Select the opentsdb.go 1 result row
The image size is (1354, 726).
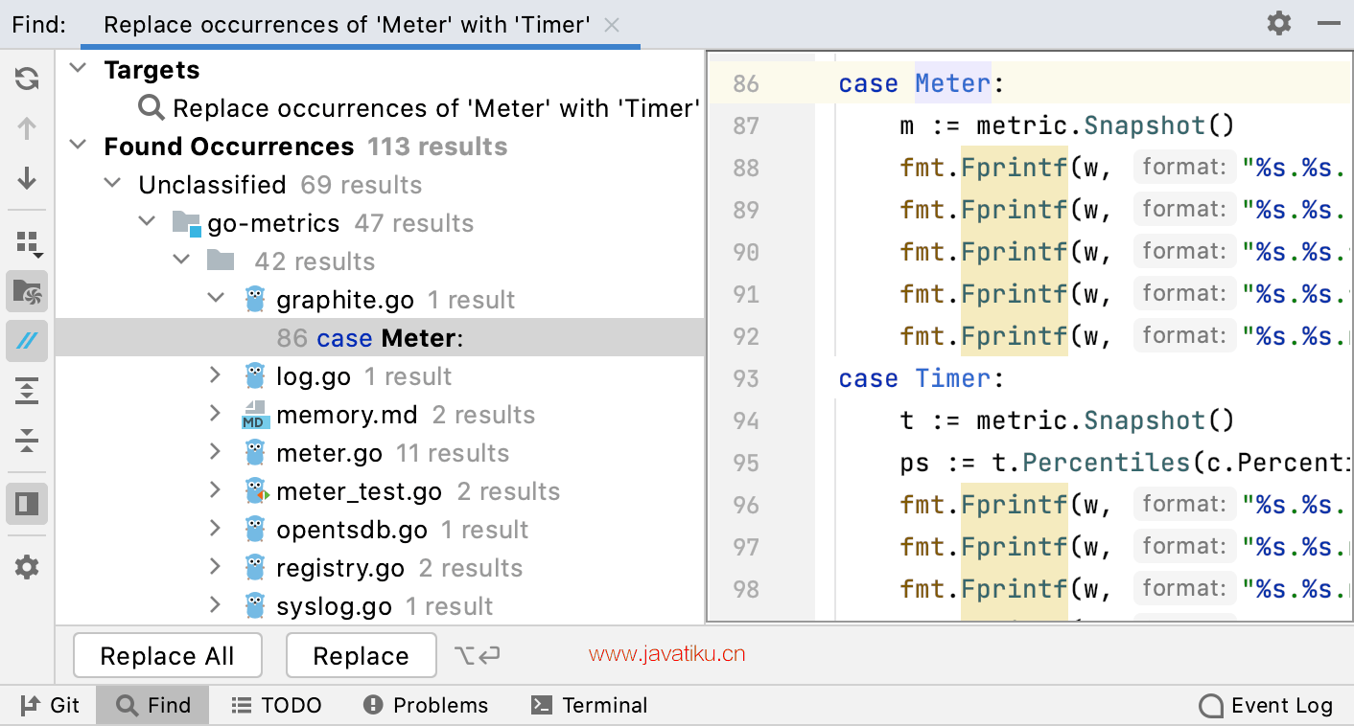380,529
